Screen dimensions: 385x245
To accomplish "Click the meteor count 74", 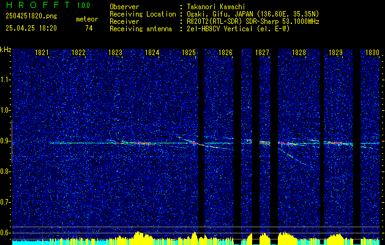I will tap(89, 28).
